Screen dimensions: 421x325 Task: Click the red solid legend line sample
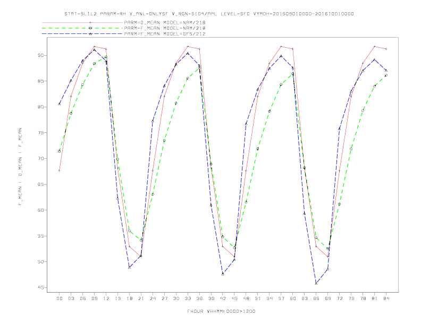pyautogui.click(x=82, y=22)
